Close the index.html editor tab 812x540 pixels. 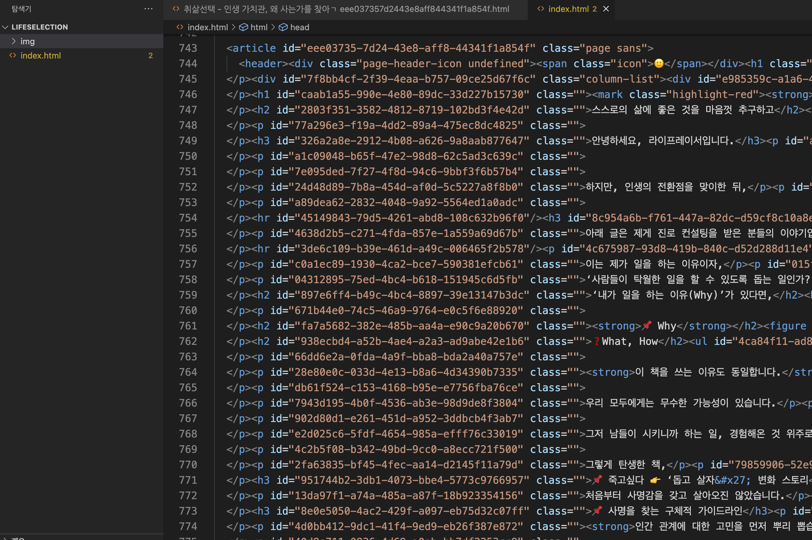click(x=606, y=9)
